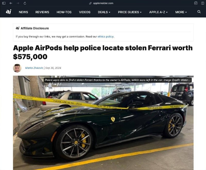Viewport: 206px width, 170px height.
Task: Open the APPLE A-Z dropdown
Action: 158,12
